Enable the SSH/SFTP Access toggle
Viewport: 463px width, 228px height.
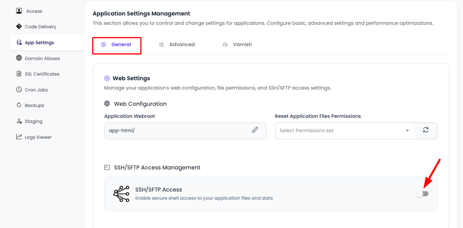click(x=423, y=193)
